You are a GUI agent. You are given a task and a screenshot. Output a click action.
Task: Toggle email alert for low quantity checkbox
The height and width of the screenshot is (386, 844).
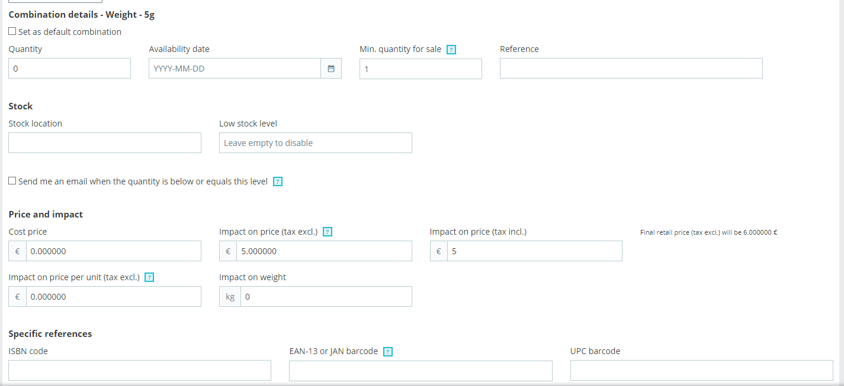[x=12, y=181]
